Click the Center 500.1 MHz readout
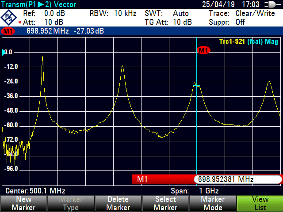 pos(35,191)
